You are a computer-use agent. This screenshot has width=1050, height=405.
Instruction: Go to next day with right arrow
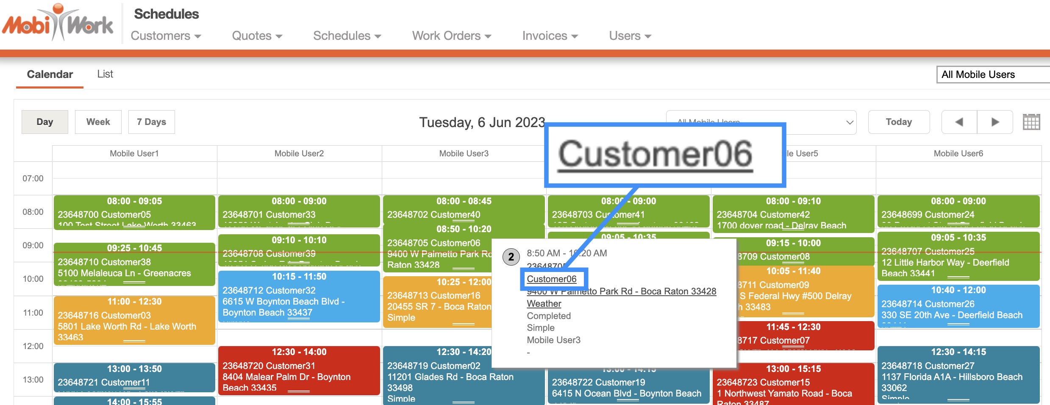tap(995, 122)
